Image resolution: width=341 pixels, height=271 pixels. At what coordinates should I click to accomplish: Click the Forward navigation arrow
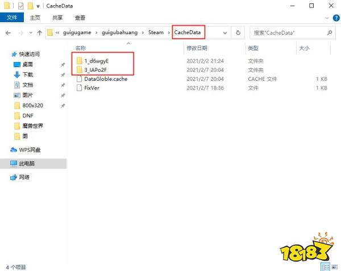click(x=21, y=33)
